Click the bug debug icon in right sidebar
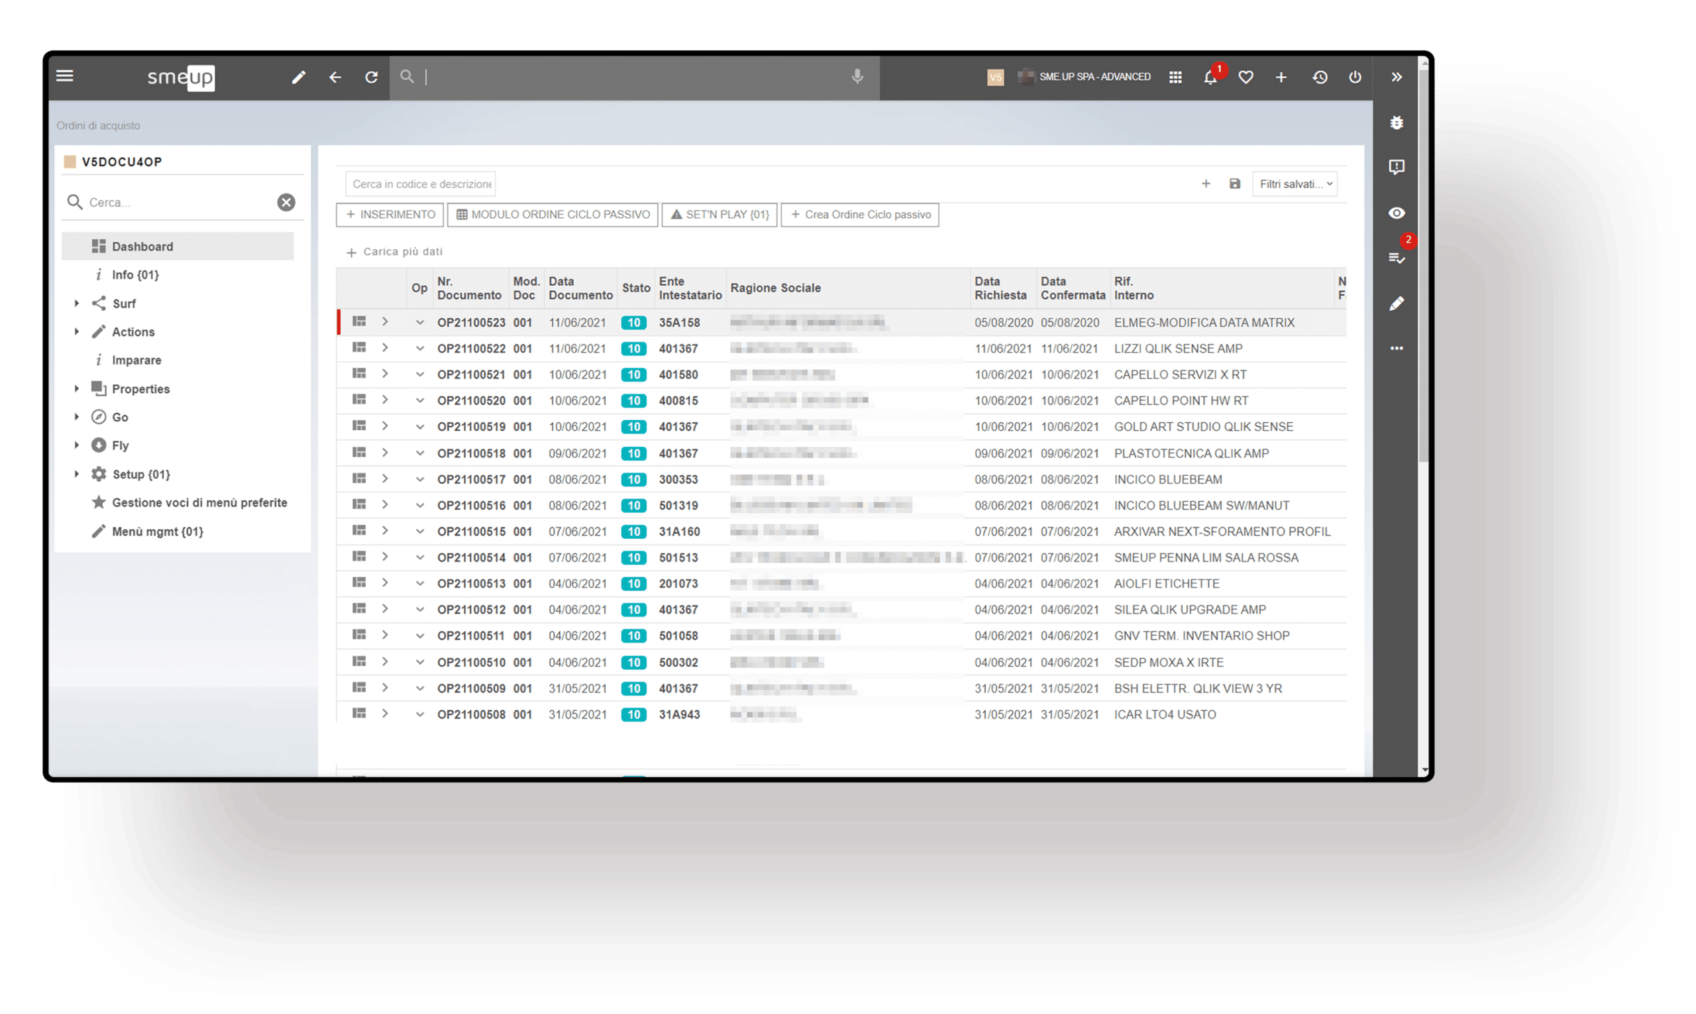The height and width of the screenshot is (1014, 1696). point(1396,123)
